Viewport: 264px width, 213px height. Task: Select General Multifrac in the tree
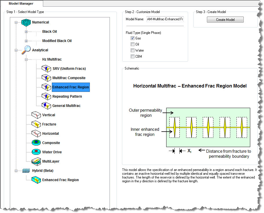[x=66, y=106]
